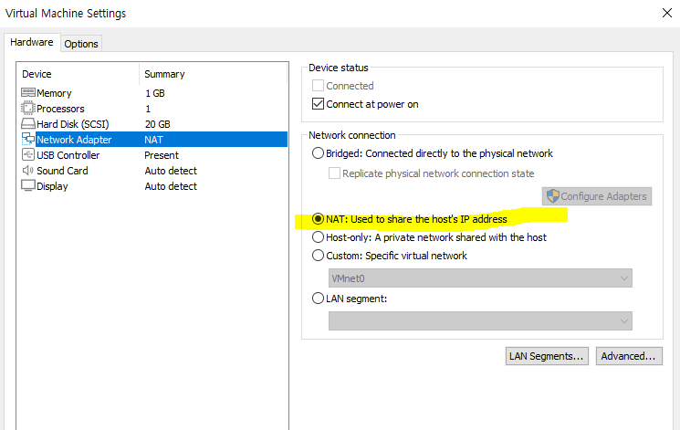Switch to the Options tab
Viewport: 680px width, 430px height.
(81, 44)
